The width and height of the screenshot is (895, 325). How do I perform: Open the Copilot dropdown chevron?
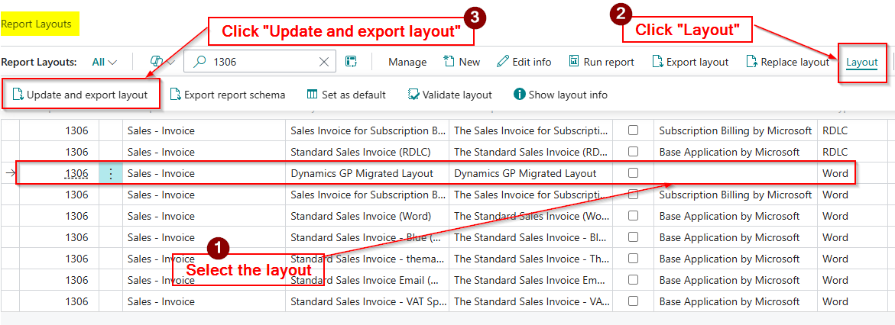[171, 62]
